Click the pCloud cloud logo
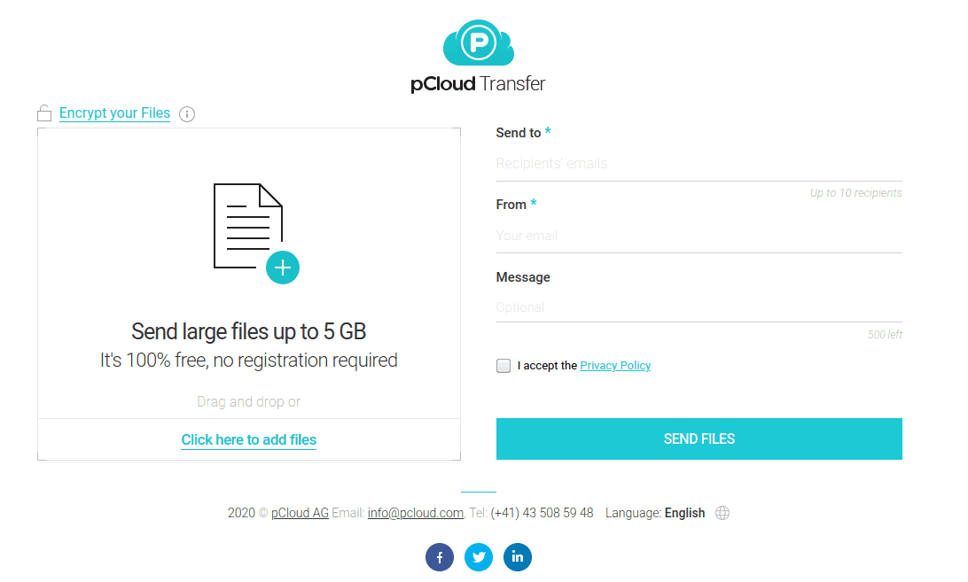Viewport: 968px width, 582px height. [478, 43]
